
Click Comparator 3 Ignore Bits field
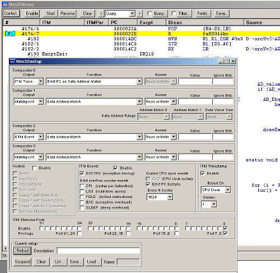coord(223,157)
